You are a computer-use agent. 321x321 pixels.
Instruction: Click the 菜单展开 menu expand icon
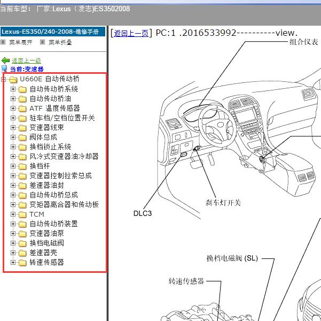(x=3, y=42)
